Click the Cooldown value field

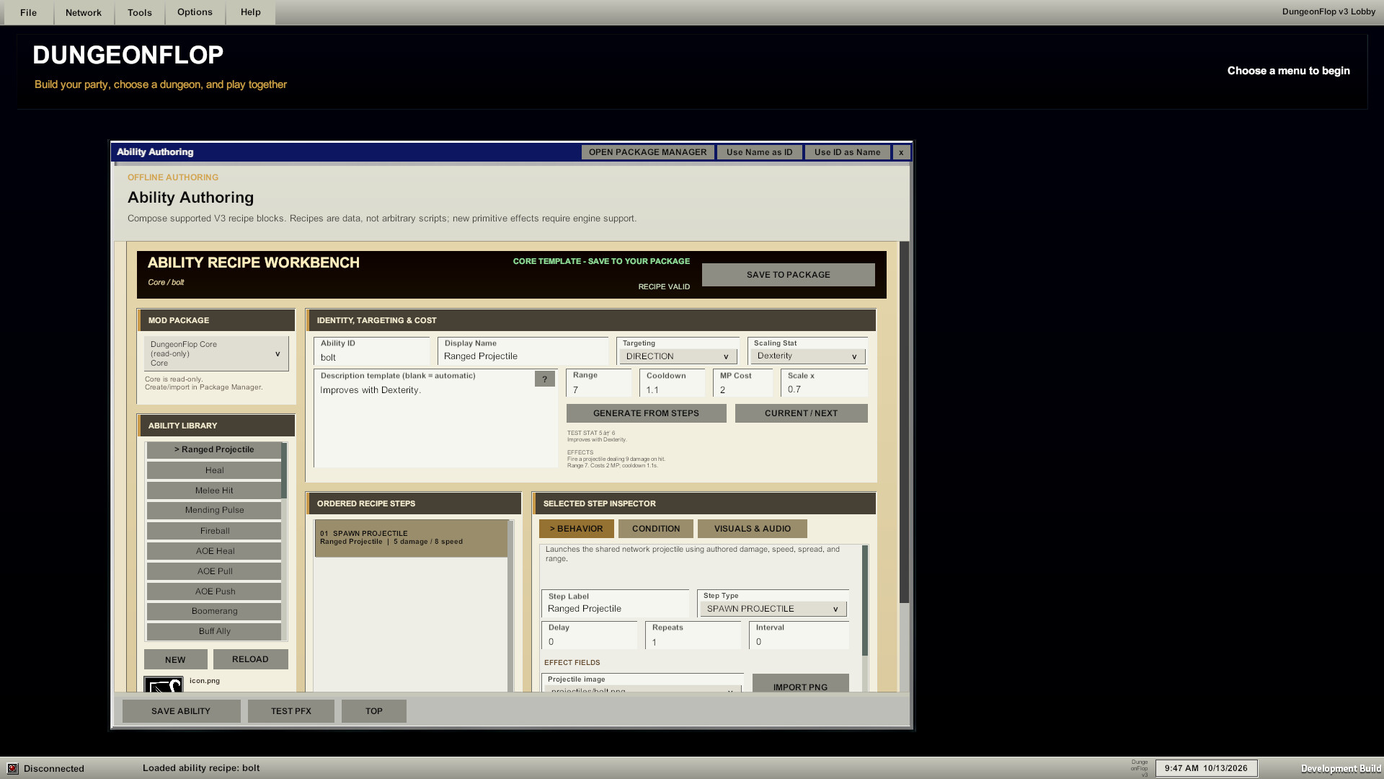point(673,383)
